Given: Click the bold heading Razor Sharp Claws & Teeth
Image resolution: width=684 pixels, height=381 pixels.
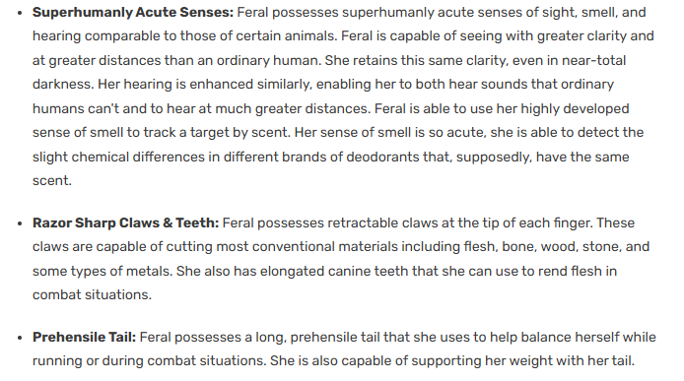Looking at the screenshot, I should point(125,222).
